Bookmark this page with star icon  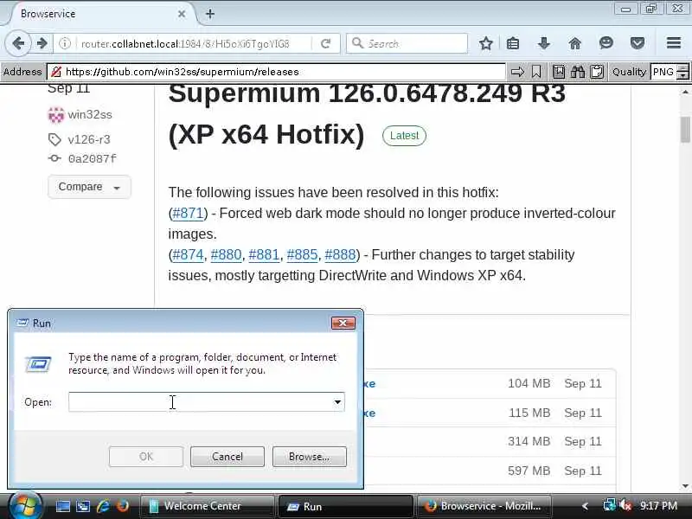click(x=486, y=43)
